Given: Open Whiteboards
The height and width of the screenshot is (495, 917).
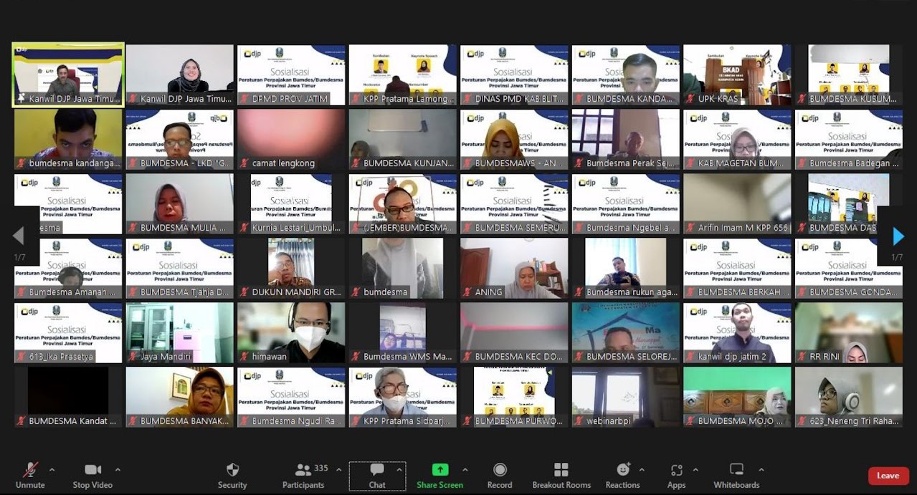Looking at the screenshot, I should 736,475.
